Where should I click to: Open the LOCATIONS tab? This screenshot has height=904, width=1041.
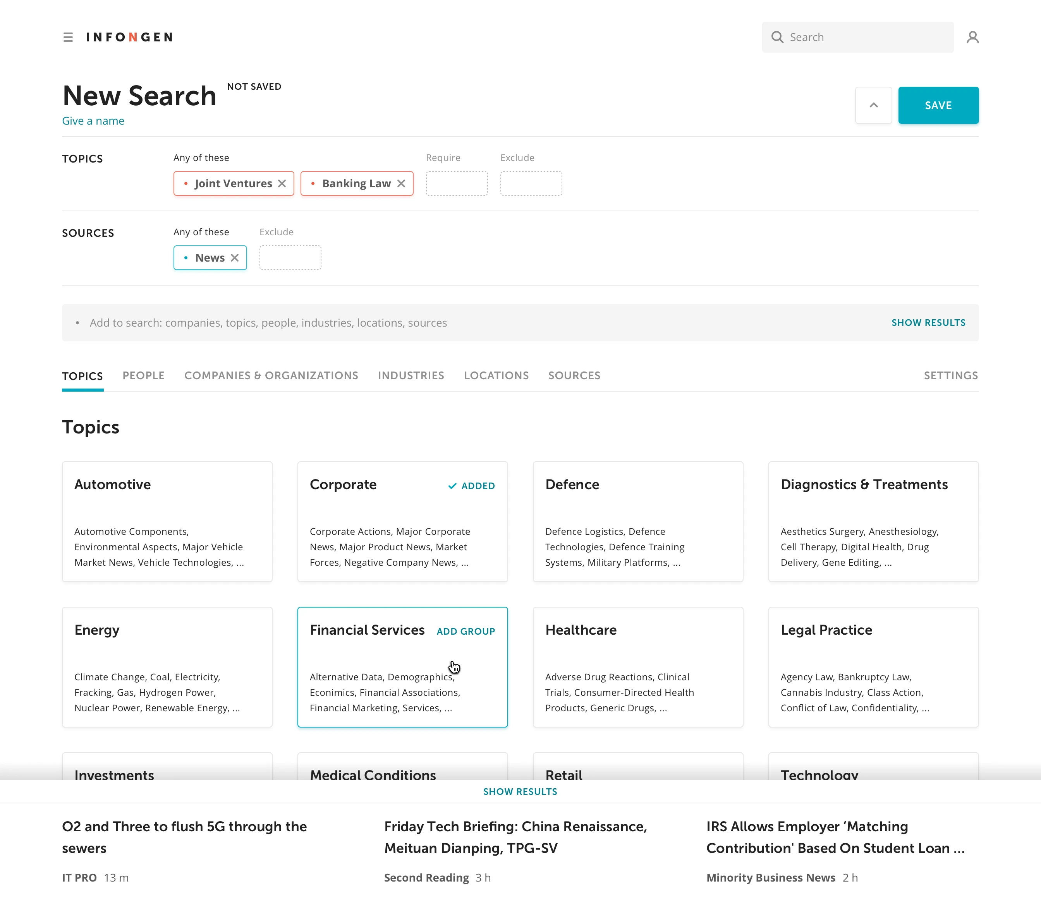click(x=496, y=375)
